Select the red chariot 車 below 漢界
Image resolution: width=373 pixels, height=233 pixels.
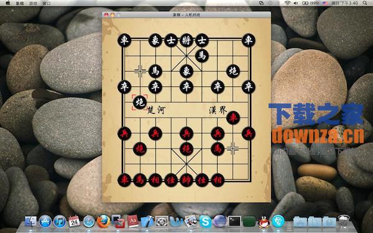[233, 117]
